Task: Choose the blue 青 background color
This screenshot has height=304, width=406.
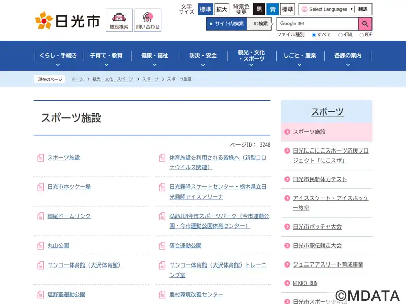Action: coord(273,9)
